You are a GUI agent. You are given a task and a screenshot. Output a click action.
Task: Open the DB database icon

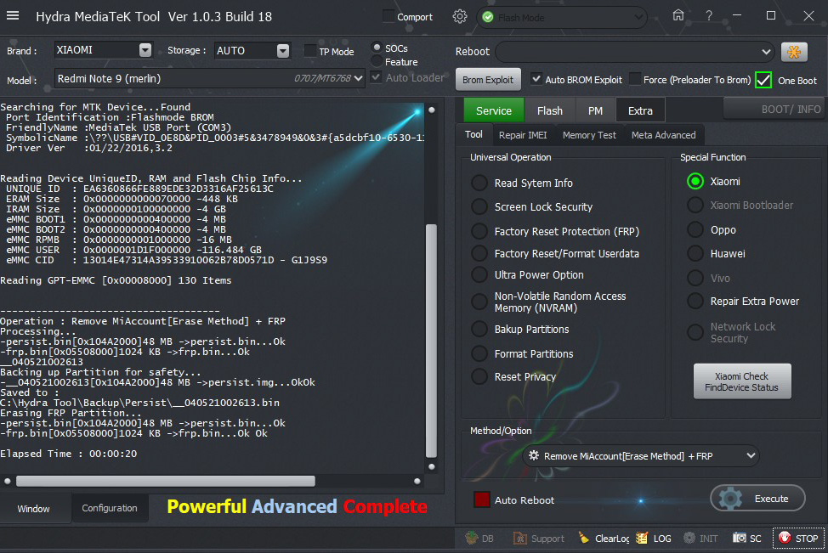tap(473, 539)
